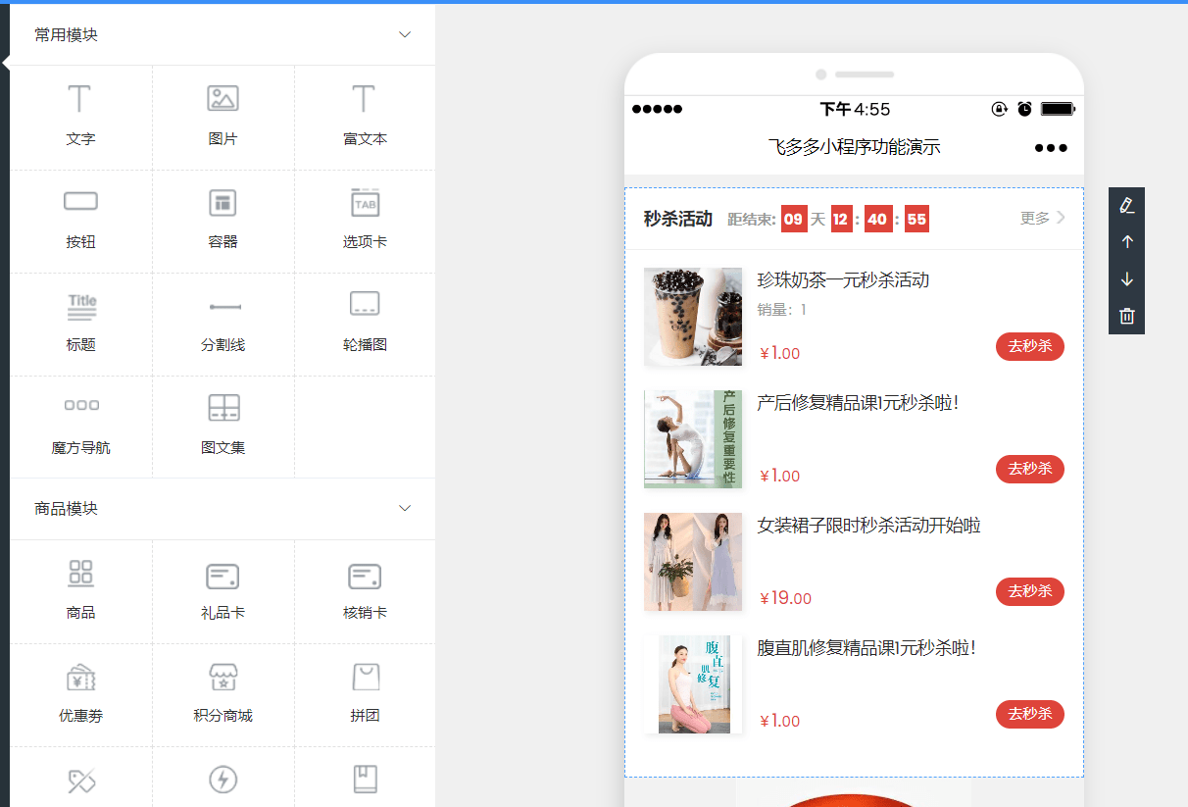Click 去秒杀 for the pearl milk tea deal
Viewport: 1188px width, 807px height.
coord(1029,346)
